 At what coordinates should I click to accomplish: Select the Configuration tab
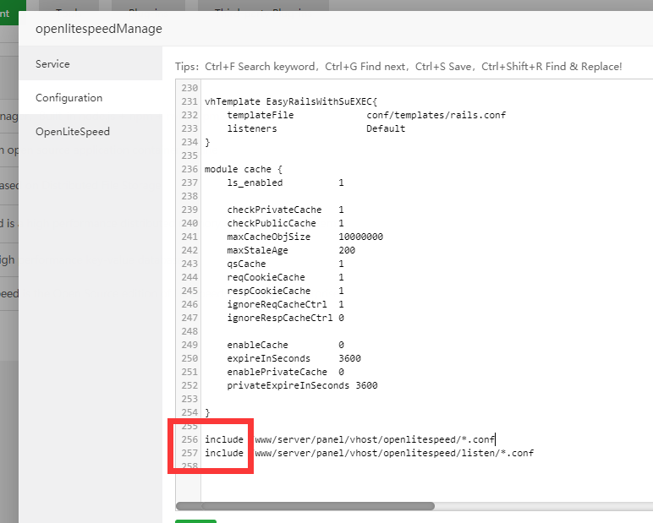click(91, 97)
